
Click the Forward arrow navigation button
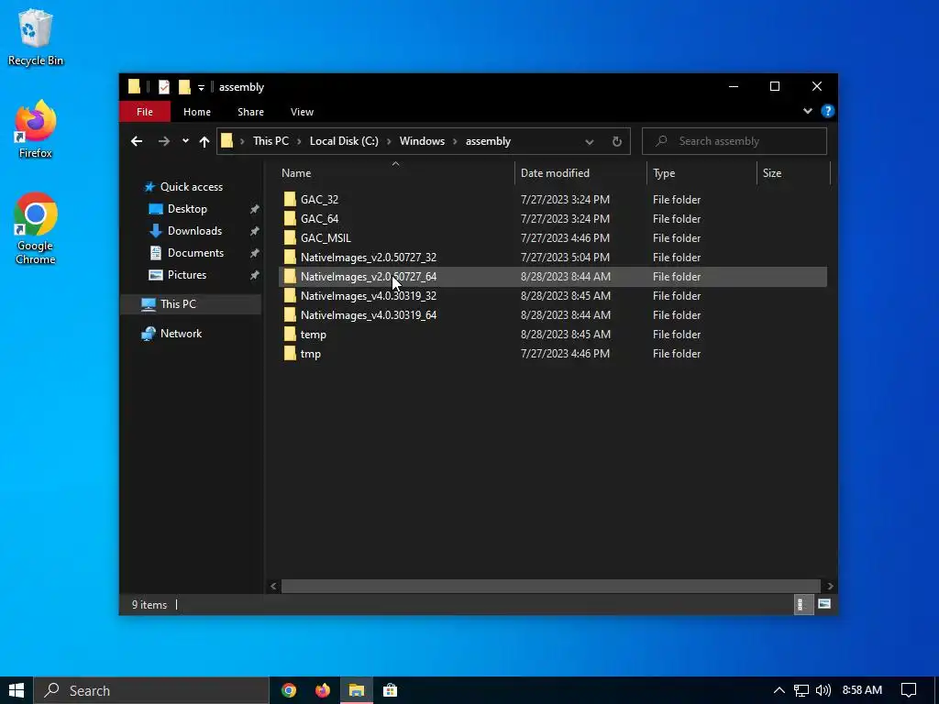coord(163,141)
